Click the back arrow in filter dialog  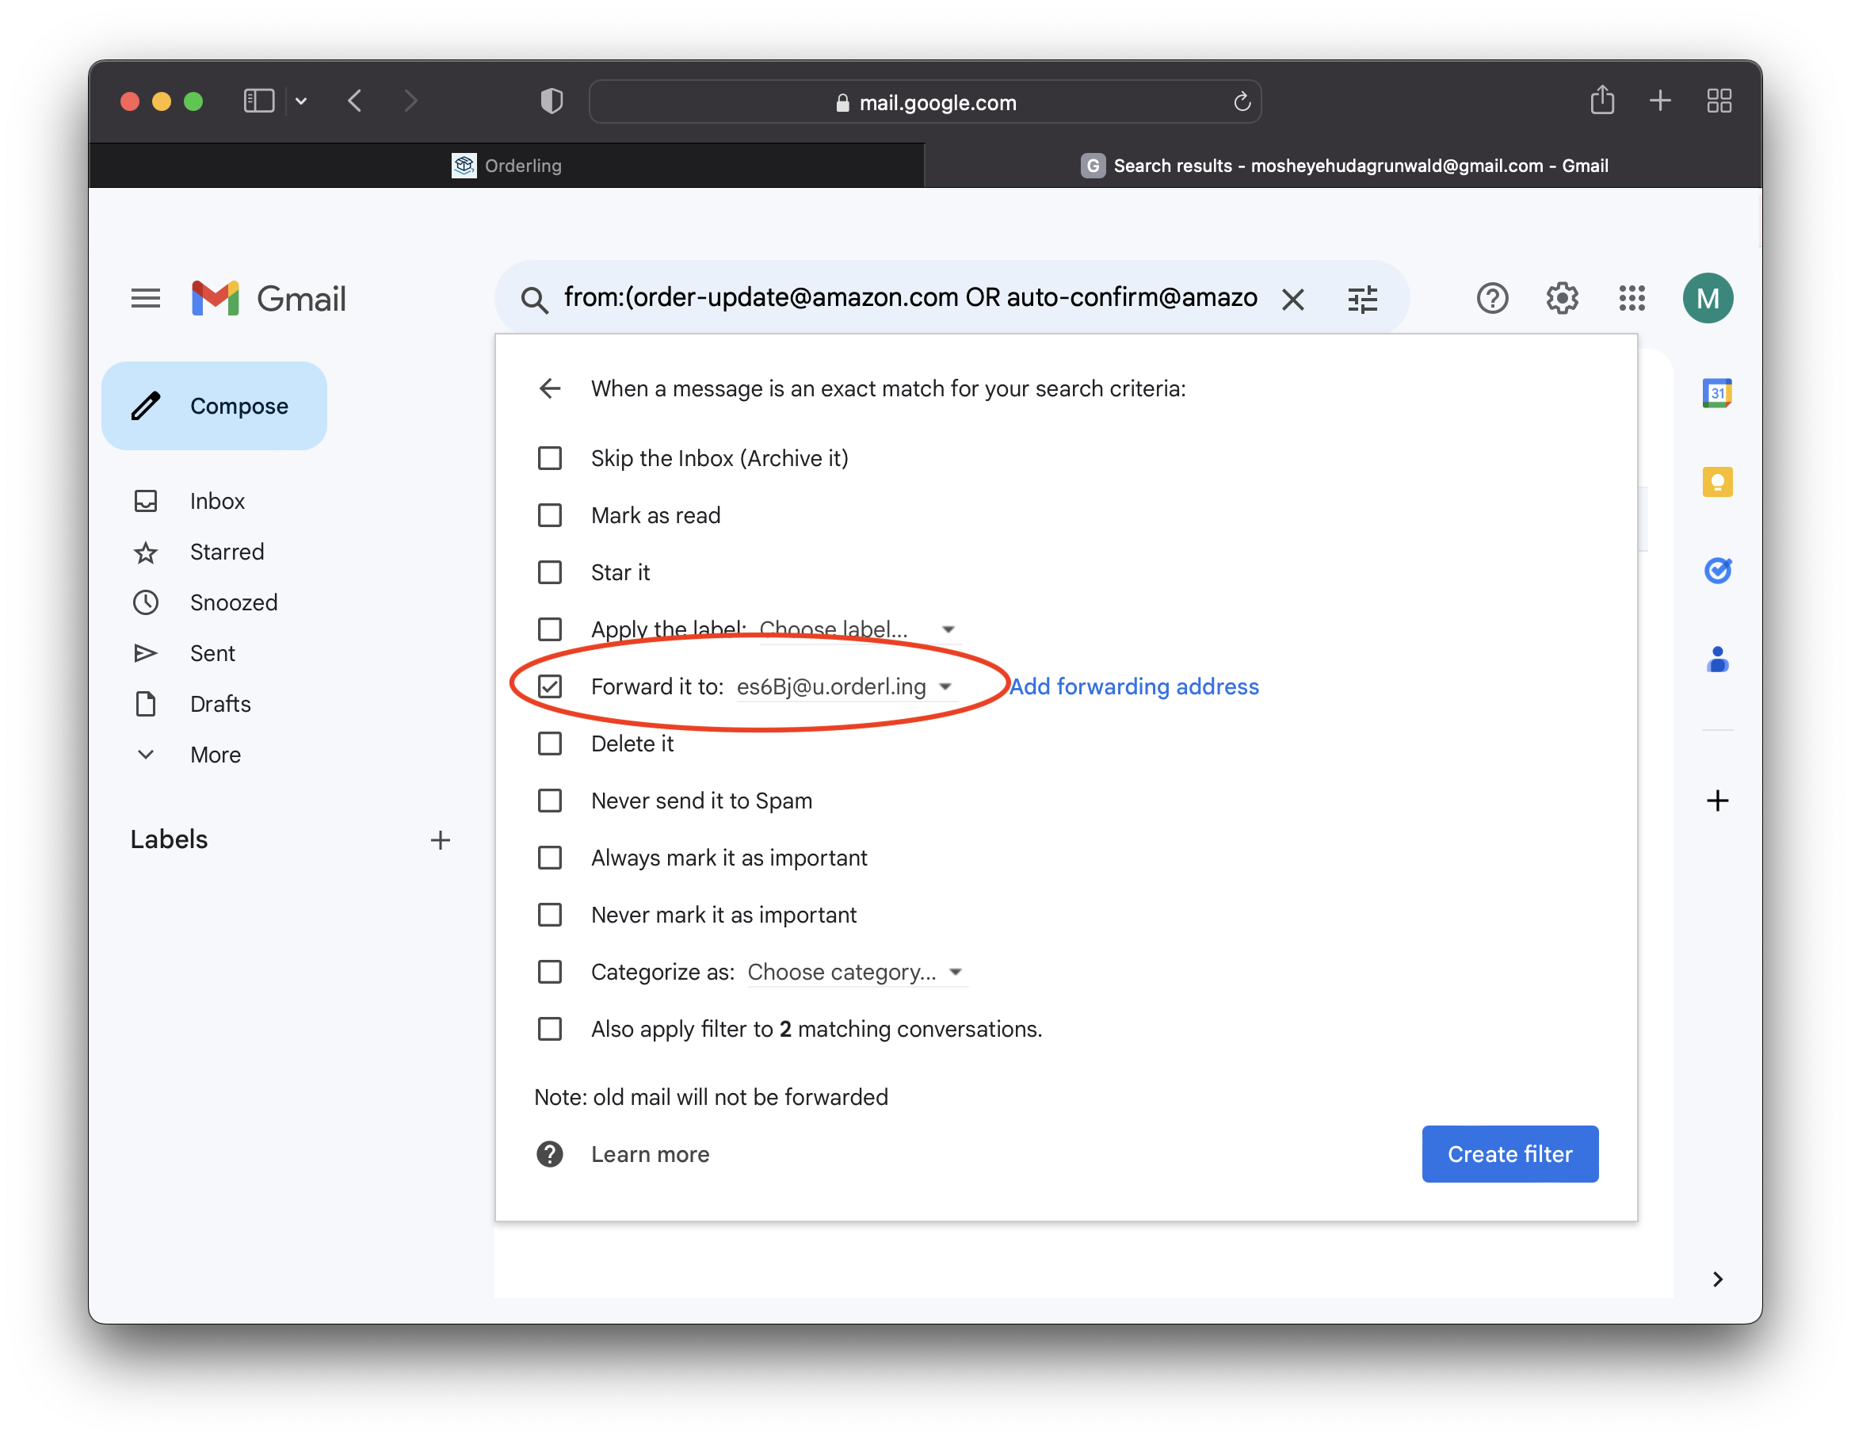(x=548, y=388)
